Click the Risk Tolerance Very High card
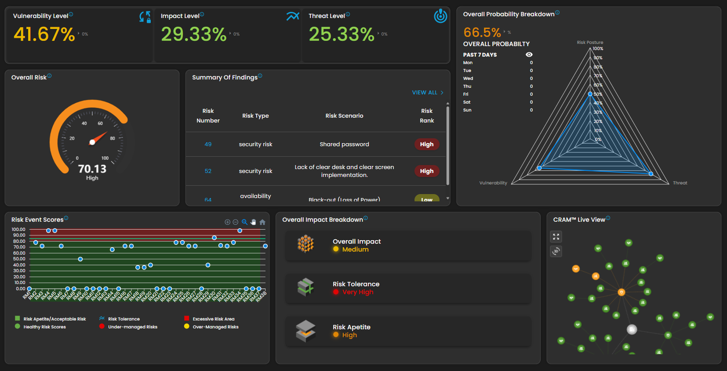The width and height of the screenshot is (727, 371). 408,288
